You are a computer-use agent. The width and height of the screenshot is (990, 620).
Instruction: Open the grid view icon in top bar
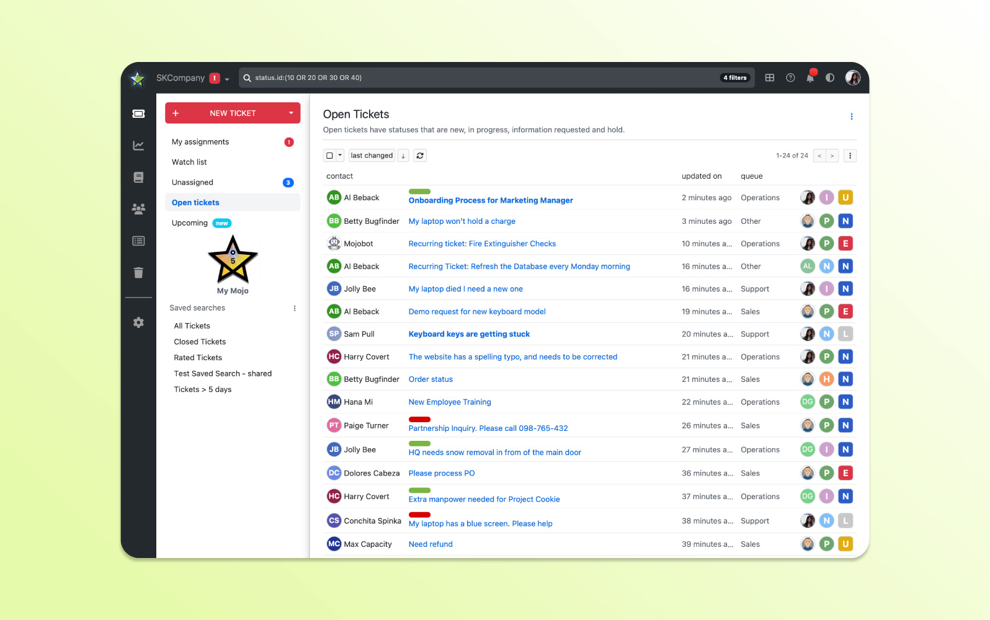point(770,78)
